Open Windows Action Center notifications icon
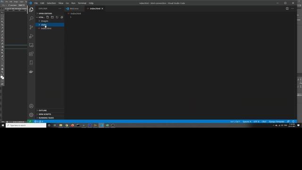The image size is (302, 170). [298, 125]
